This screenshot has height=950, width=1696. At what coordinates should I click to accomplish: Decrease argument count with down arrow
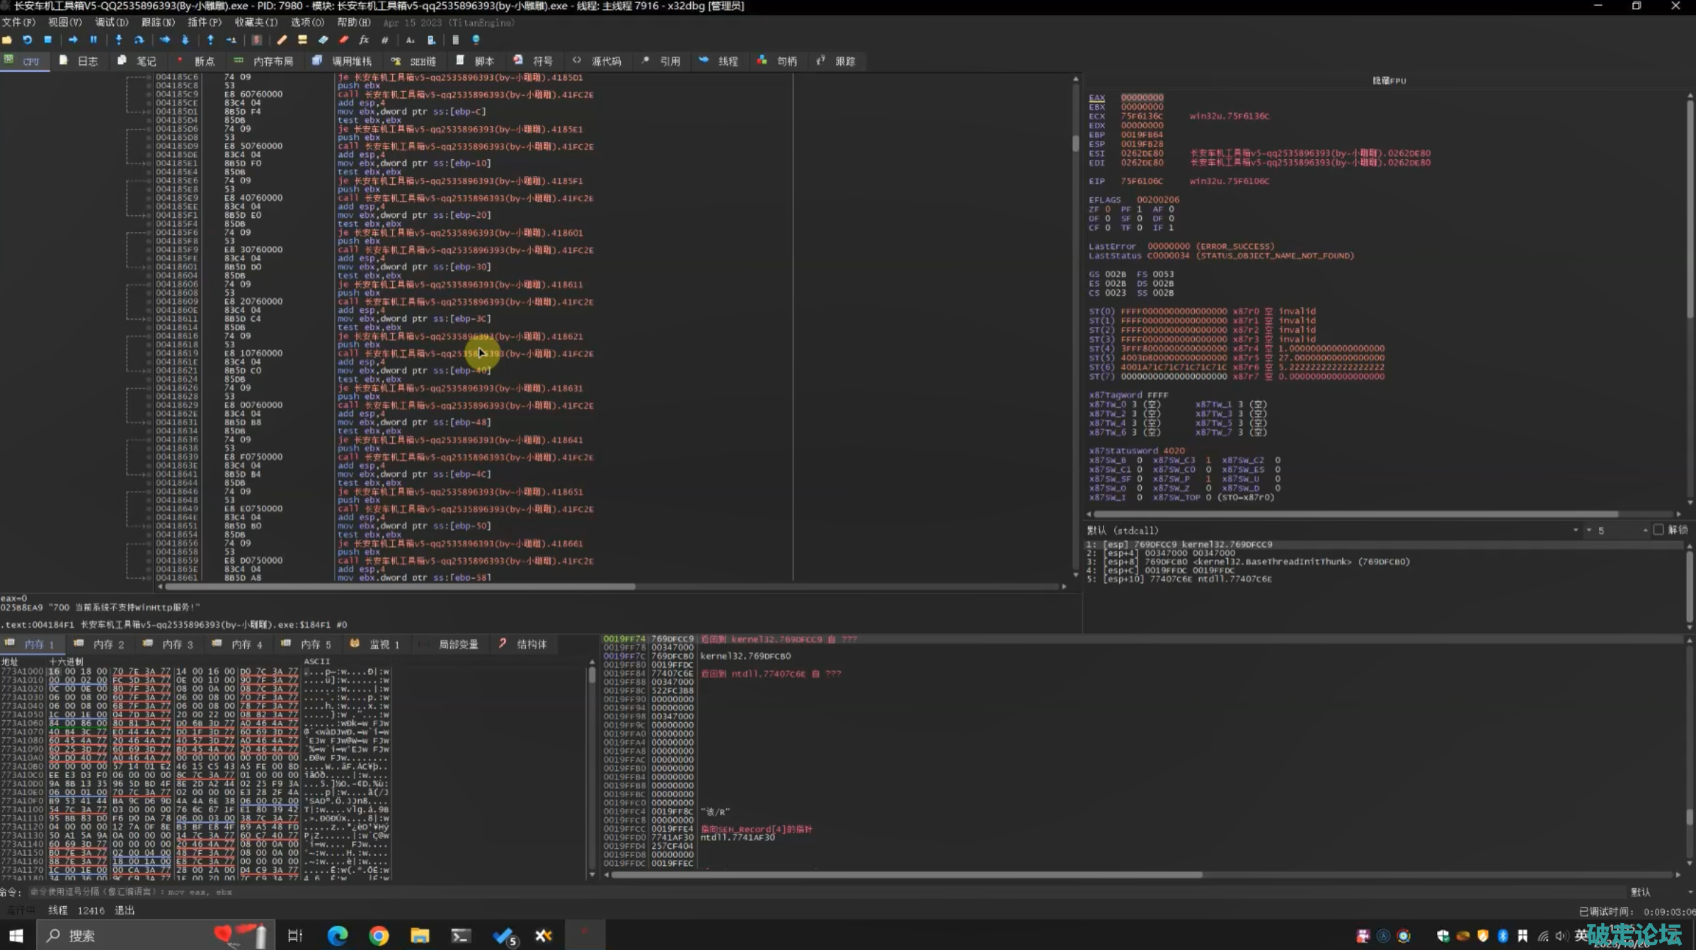(1589, 530)
